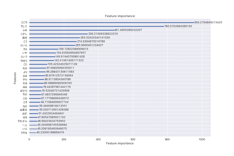The width and height of the screenshot is (234, 156).
Task: Select the value 274.9394875019789
Action: (91, 41)
